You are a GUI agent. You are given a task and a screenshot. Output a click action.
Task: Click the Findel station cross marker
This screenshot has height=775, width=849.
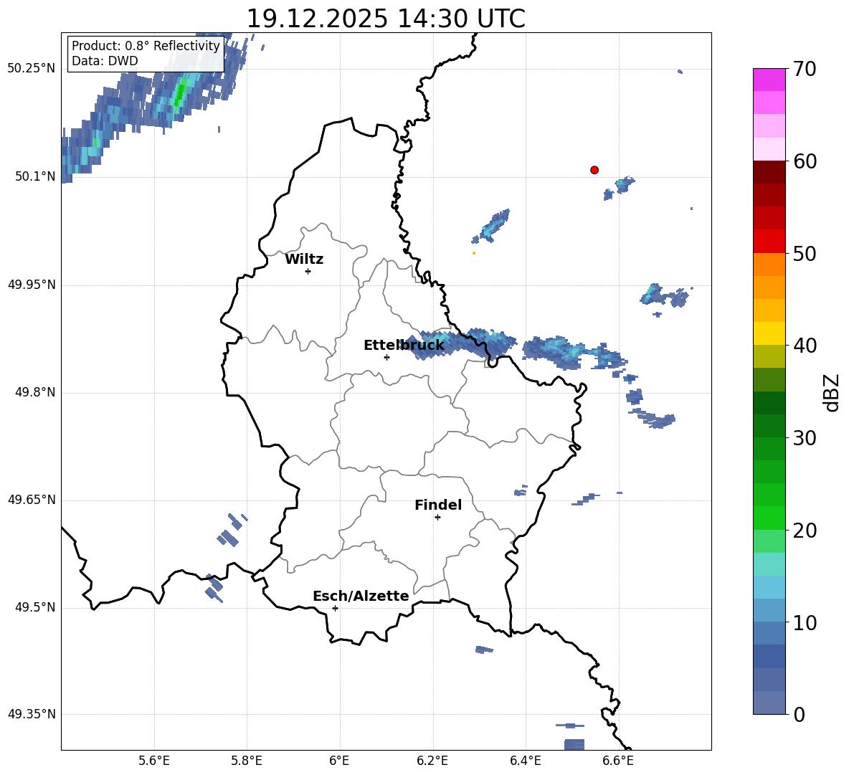click(x=437, y=518)
